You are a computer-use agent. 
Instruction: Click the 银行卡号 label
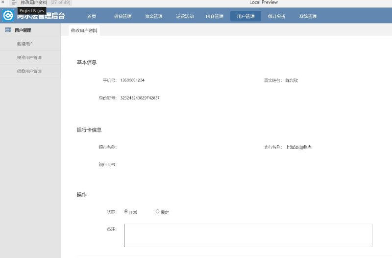tap(107, 164)
